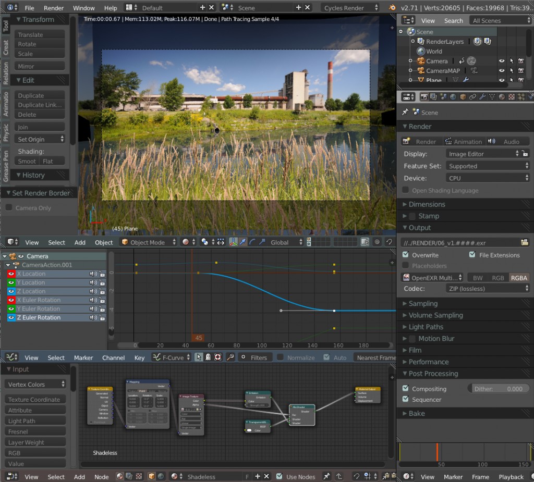Select the Scene properties tab icon
The height and width of the screenshot is (482, 534).
click(443, 96)
